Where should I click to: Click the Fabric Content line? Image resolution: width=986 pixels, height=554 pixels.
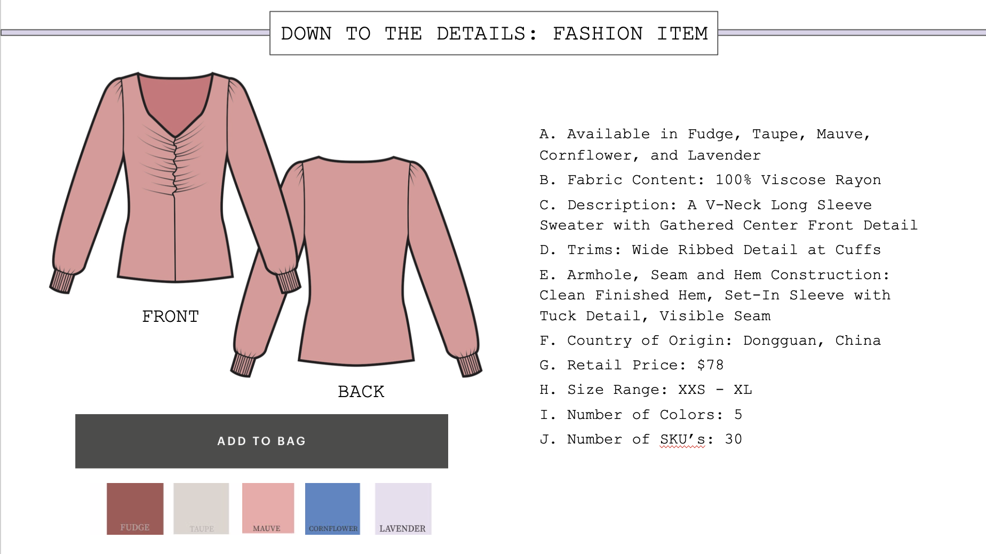coord(710,180)
